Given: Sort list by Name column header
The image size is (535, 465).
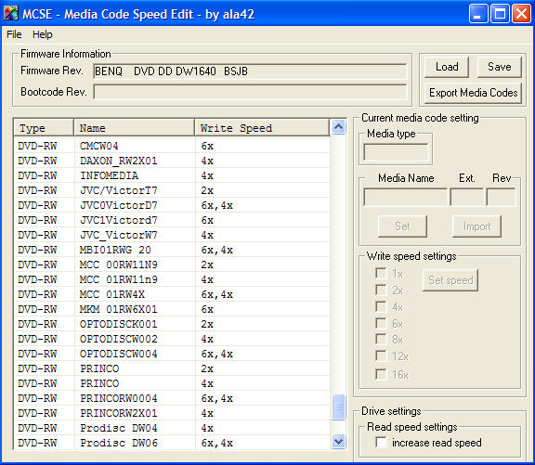Looking at the screenshot, I should tap(134, 128).
